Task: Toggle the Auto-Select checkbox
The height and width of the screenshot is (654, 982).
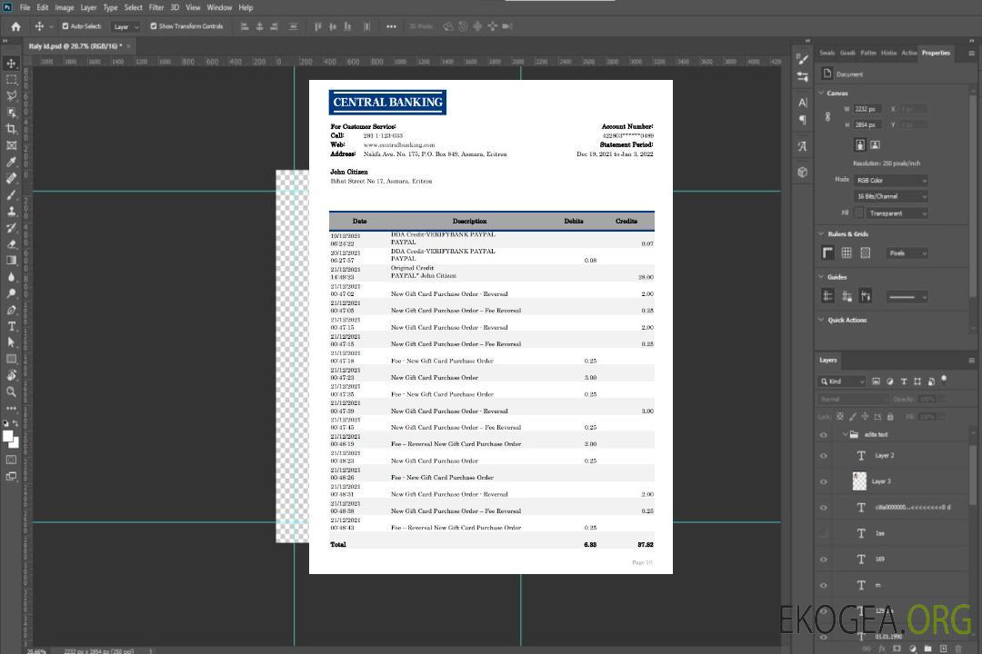Action: [x=65, y=26]
